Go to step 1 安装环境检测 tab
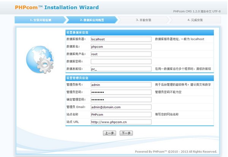Screen dimensions: 228x157 click(40, 20)
